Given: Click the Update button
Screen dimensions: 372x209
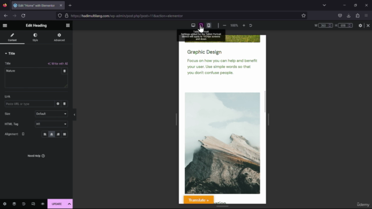Looking at the screenshot, I should (x=57, y=204).
